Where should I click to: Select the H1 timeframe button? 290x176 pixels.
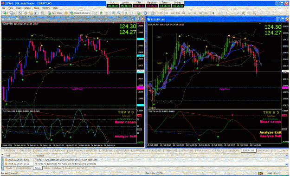pyautogui.click(x=184, y=13)
